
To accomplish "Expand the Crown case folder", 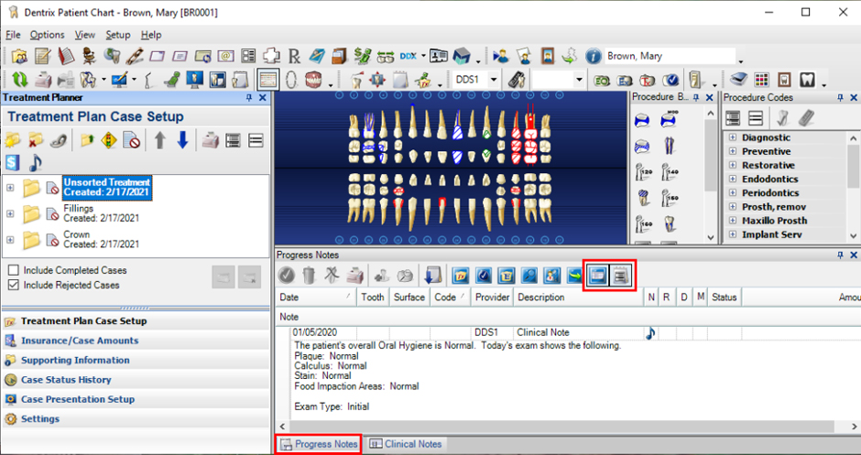I will click(10, 240).
